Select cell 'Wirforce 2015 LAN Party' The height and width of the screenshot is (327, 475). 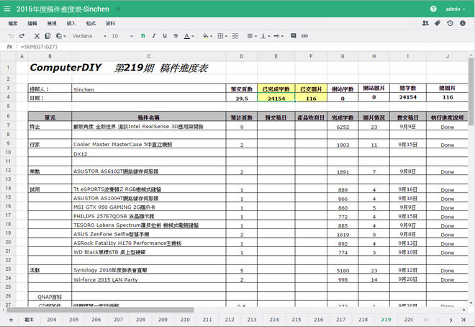pos(149,279)
